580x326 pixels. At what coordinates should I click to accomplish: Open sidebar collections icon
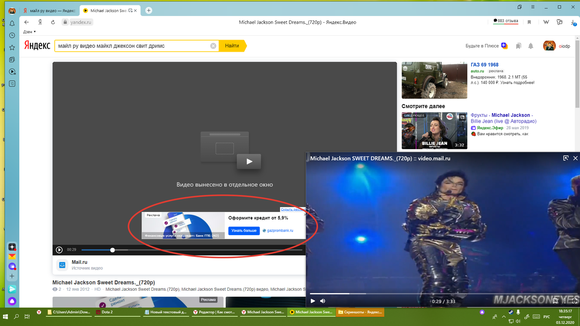(x=12, y=59)
